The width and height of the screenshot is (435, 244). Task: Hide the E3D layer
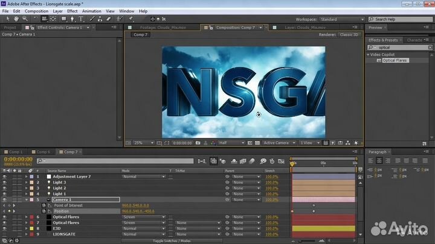pyautogui.click(x=4, y=228)
